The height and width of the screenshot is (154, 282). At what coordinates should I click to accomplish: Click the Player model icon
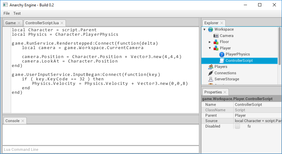[216, 48]
